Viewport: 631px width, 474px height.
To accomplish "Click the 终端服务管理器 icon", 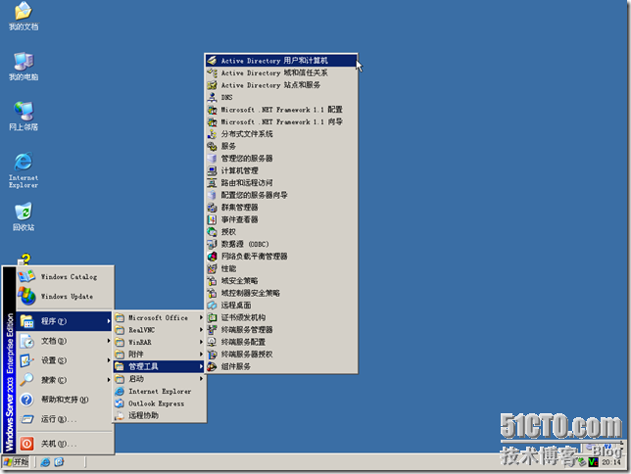I will pyautogui.click(x=212, y=330).
